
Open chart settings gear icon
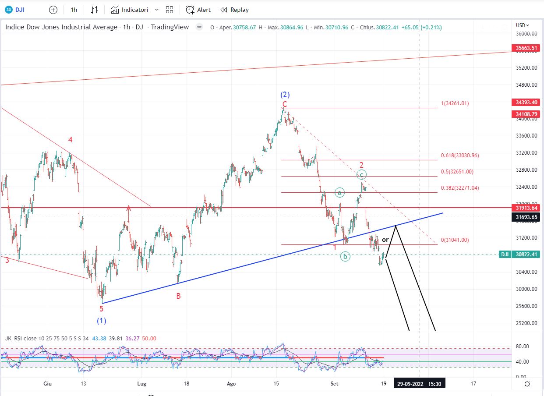pyautogui.click(x=527, y=384)
